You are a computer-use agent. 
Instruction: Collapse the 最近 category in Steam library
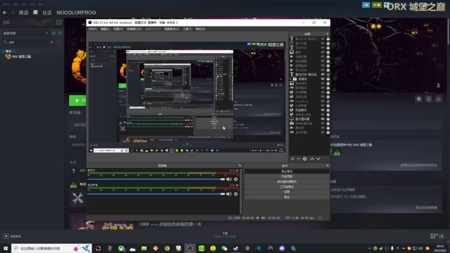coord(3,51)
